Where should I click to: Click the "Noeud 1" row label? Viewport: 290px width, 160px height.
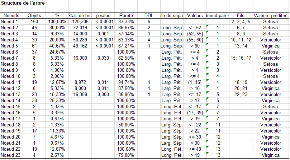(x=10, y=22)
